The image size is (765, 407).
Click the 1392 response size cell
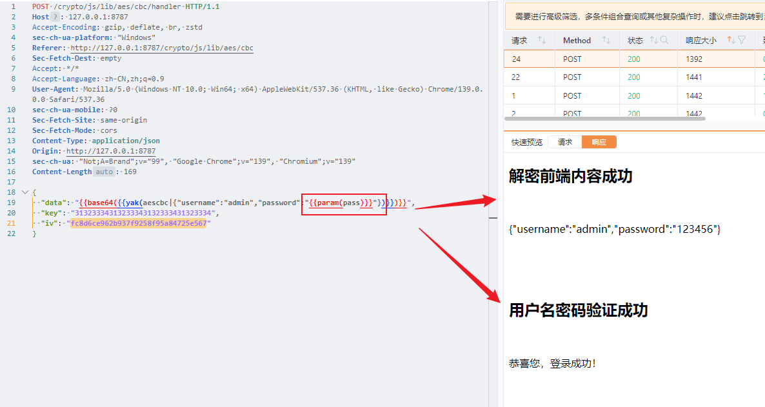(x=694, y=59)
